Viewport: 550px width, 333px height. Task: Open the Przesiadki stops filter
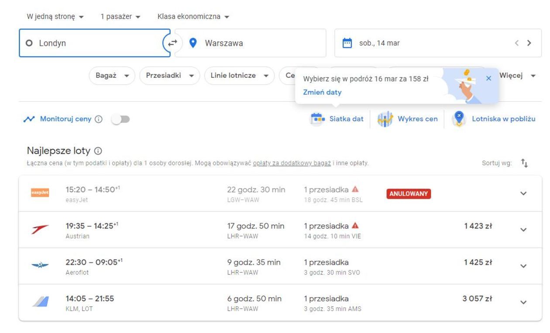tap(169, 76)
